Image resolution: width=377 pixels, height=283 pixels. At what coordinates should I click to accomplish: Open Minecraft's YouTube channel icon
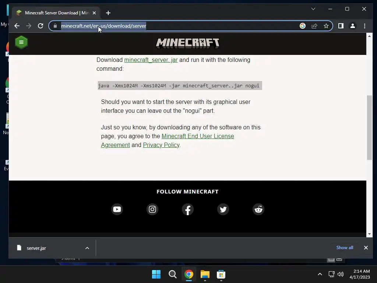(x=117, y=209)
